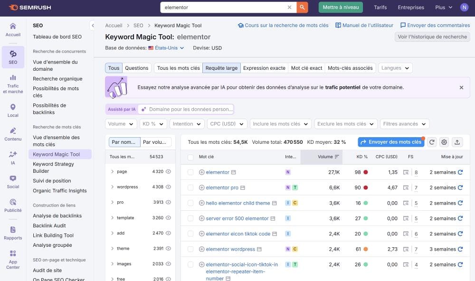Screen dimensions: 475x281
Task: Refresh metrics for 'elementor' row
Action: click(460, 172)
